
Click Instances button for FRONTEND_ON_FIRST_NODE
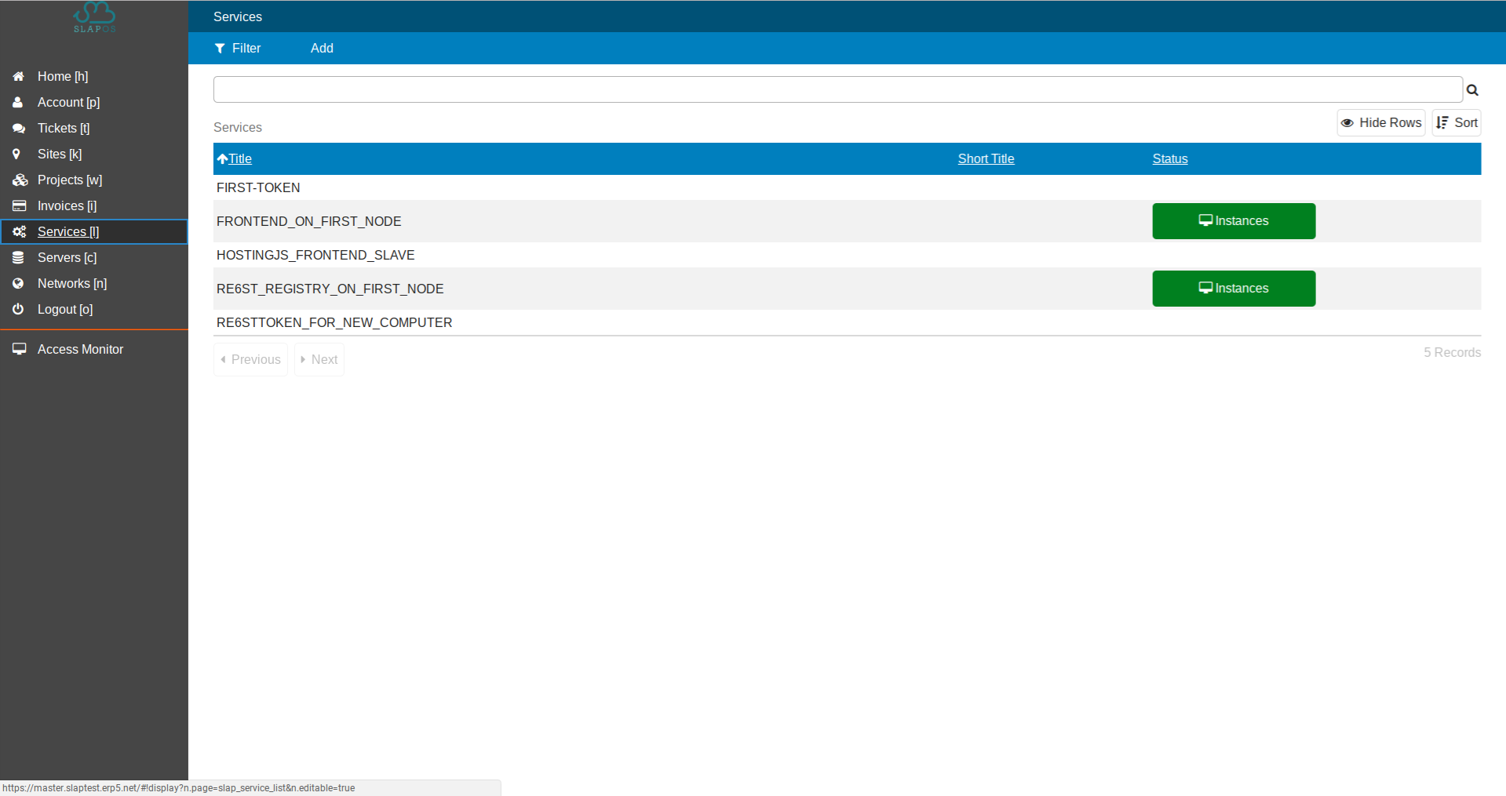click(x=1234, y=221)
